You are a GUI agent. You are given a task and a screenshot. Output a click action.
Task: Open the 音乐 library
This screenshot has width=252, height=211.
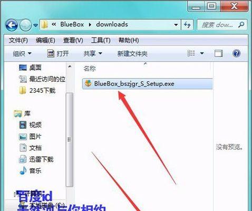30,171
